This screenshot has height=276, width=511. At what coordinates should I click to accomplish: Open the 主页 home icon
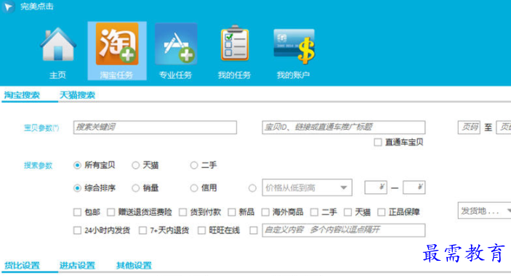point(58,44)
